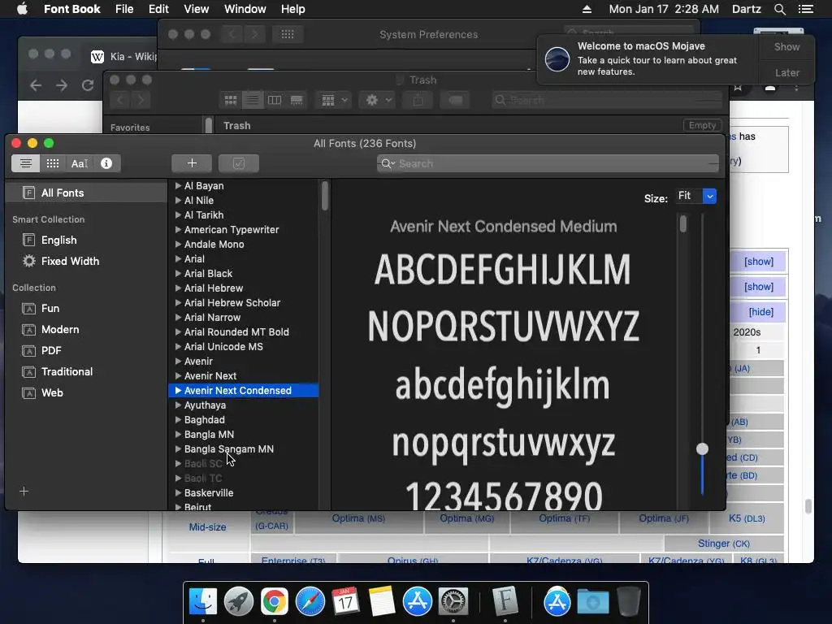Open the Apple menu
Image resolution: width=832 pixels, height=624 pixels.
coord(22,9)
